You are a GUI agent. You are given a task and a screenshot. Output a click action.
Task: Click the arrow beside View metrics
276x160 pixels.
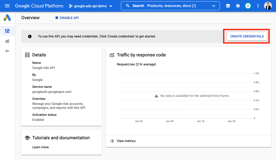click(112, 141)
